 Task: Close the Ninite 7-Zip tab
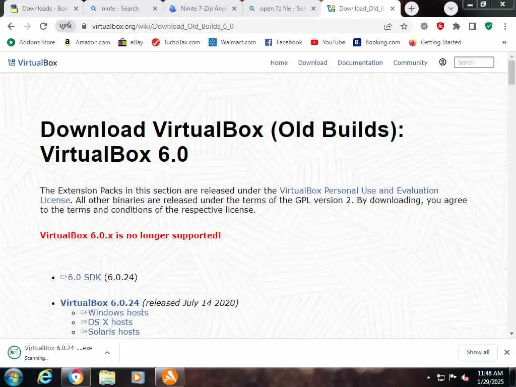pos(234,9)
